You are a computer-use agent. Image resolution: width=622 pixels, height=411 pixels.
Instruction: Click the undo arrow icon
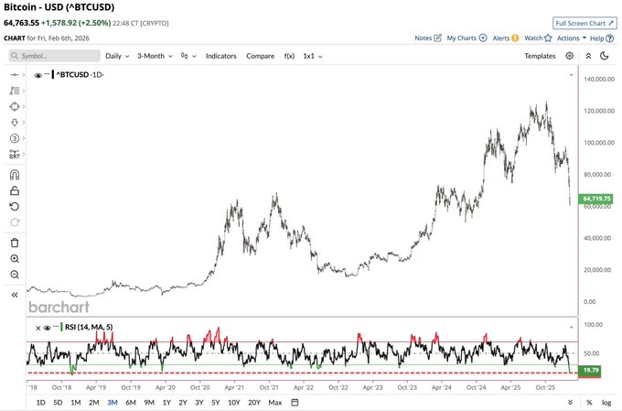[14, 207]
